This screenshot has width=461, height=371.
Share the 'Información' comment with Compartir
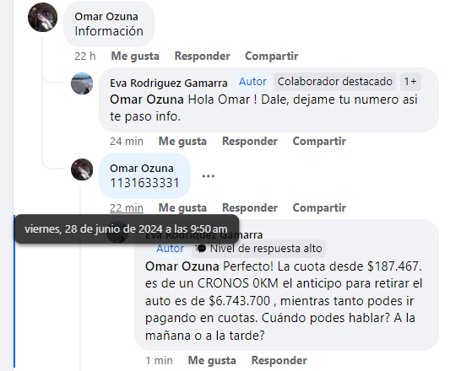click(x=271, y=56)
